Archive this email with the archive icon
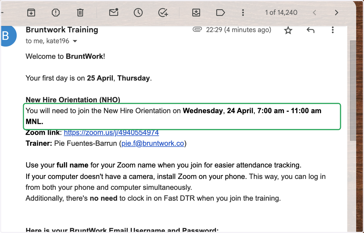364x233 pixels. coord(31,12)
